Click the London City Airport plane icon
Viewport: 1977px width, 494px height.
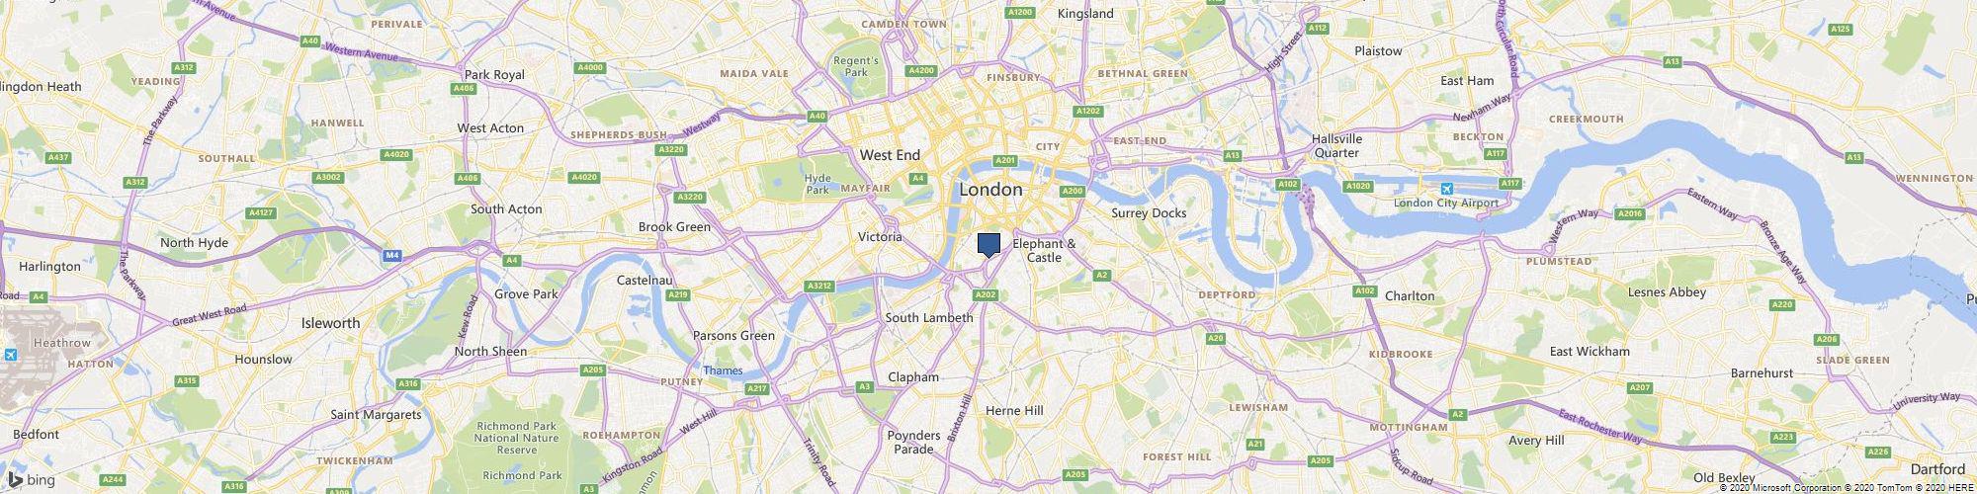(1447, 188)
